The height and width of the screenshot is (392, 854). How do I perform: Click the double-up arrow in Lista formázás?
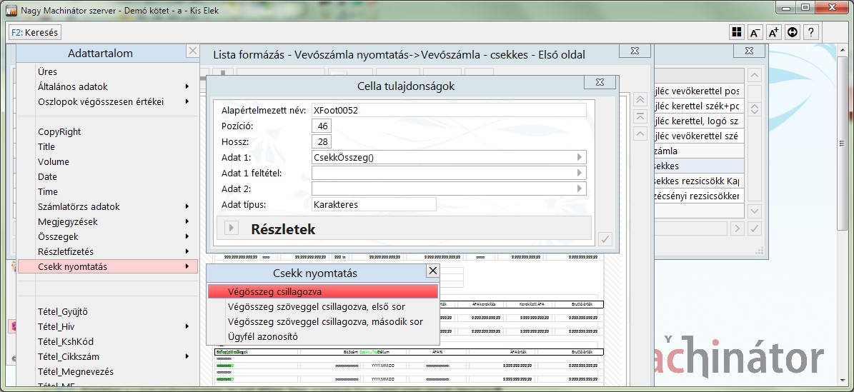point(640,100)
